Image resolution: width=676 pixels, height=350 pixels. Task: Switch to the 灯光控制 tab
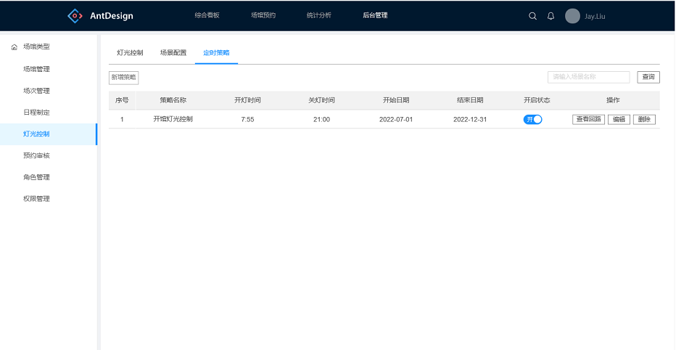coord(130,53)
